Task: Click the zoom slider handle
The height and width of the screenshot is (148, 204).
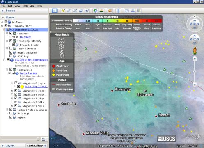Action: coord(195,72)
